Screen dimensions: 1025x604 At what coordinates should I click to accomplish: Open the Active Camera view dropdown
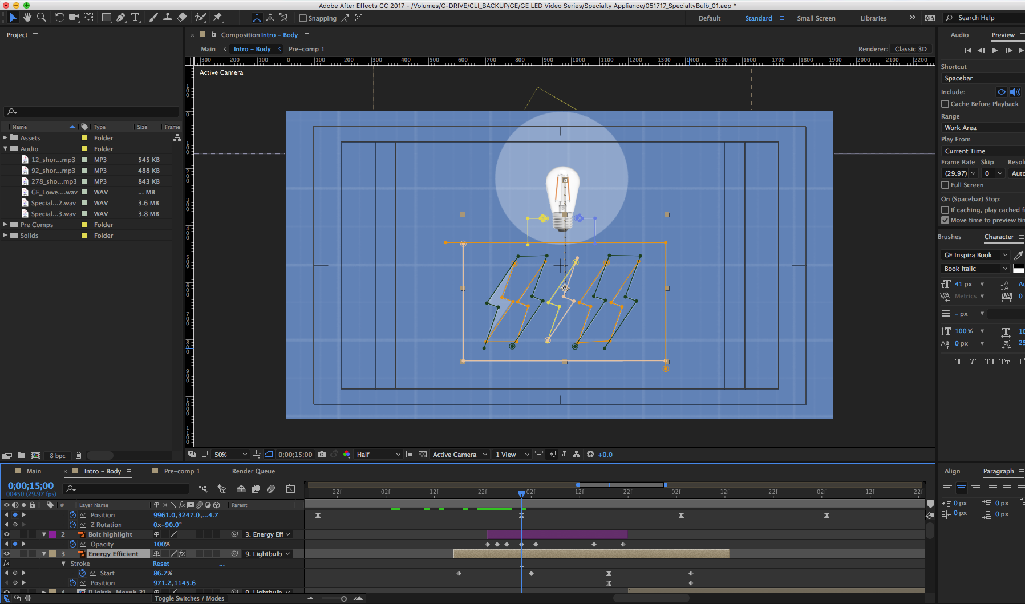[460, 455]
